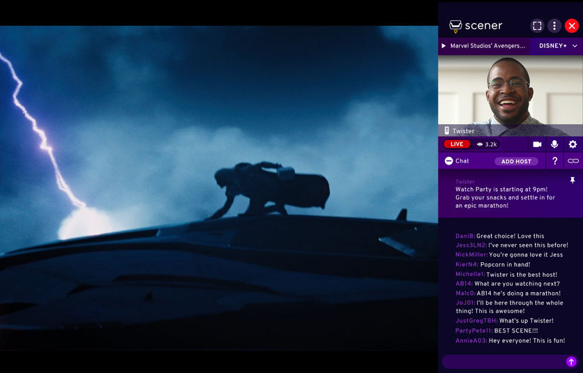583x373 pixels.
Task: Click the 'BEST SCENE!!!' chat message
Action: [516, 330]
